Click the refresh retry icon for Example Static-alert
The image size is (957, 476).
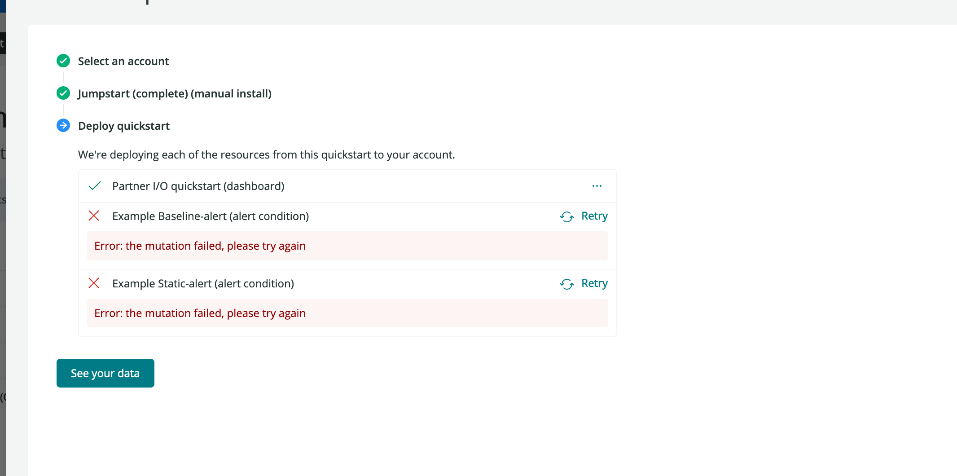click(567, 284)
